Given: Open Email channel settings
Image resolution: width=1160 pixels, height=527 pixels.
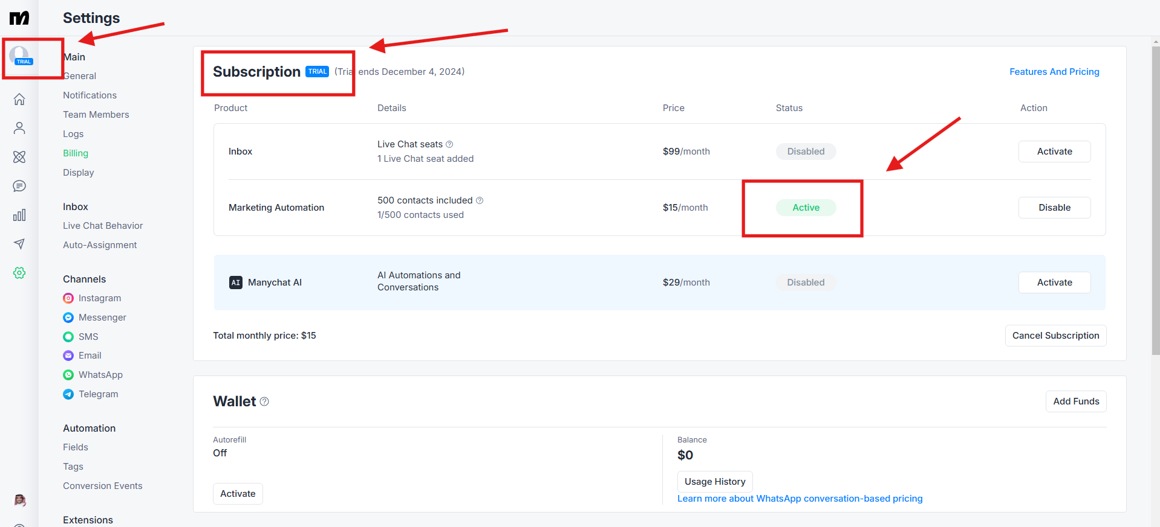Looking at the screenshot, I should click(x=90, y=356).
